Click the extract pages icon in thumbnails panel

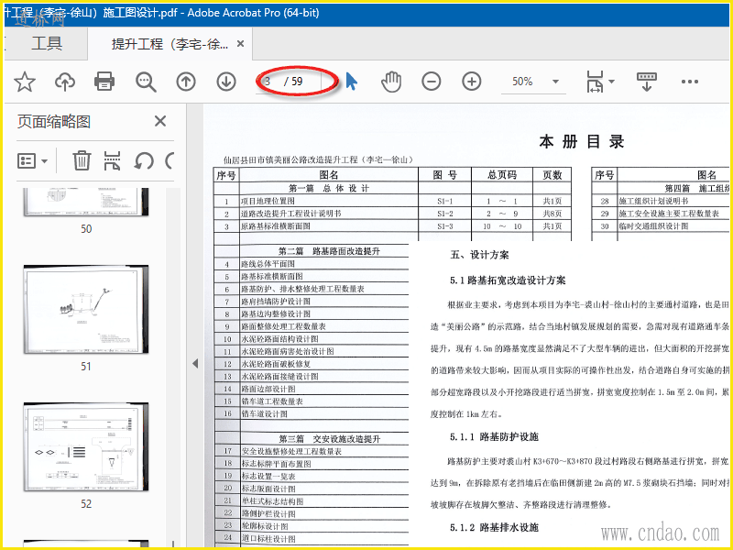click(112, 161)
